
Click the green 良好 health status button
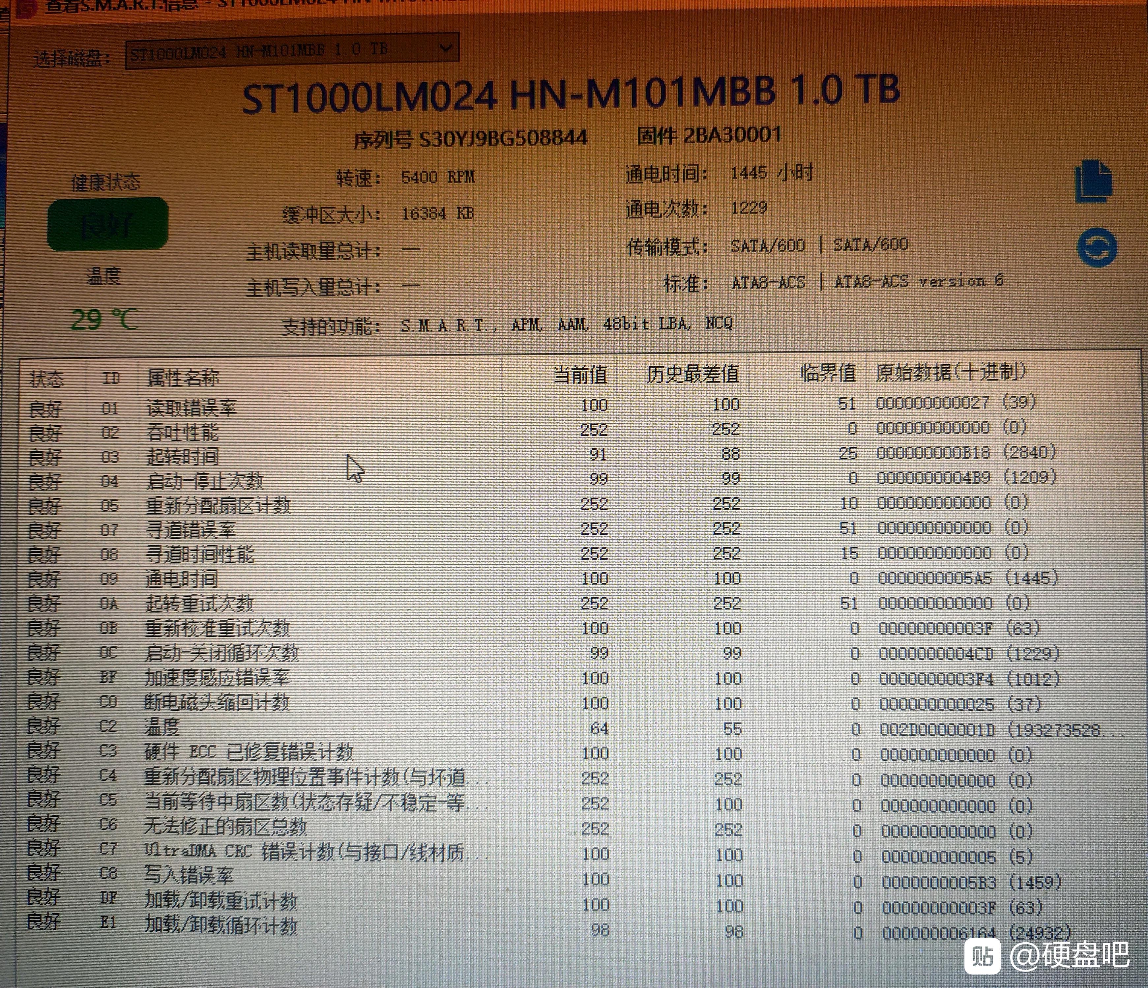click(108, 224)
